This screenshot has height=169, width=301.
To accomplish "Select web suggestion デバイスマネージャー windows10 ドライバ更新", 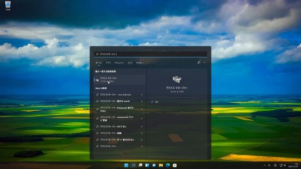I will 120,119.
